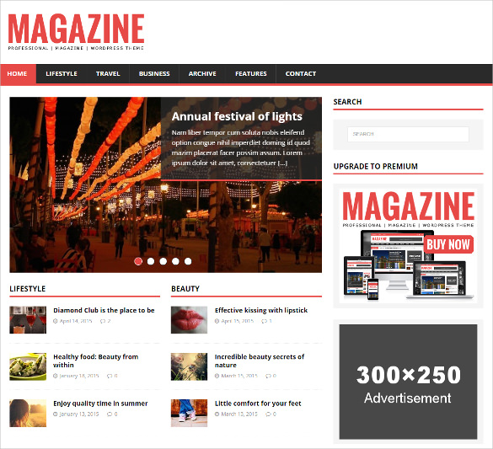Click the date March 13, 2015
Screen dimensions: 493x449
tap(239, 414)
